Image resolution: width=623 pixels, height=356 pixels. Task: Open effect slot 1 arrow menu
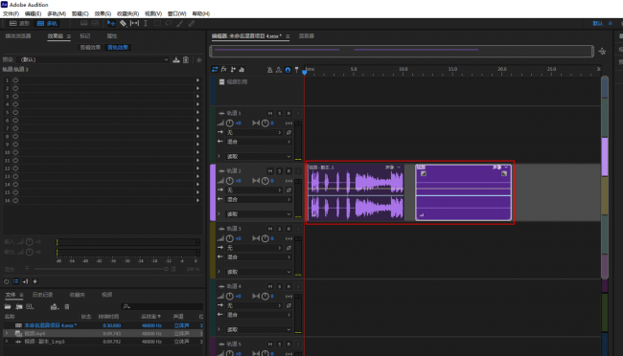[197, 80]
